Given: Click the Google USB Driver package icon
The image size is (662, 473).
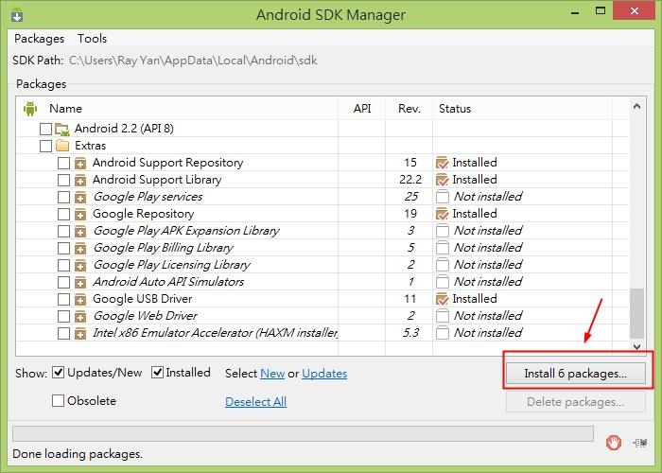Looking at the screenshot, I should click(x=80, y=300).
